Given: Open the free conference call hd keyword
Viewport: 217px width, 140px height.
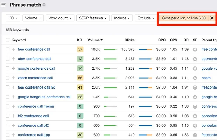Looking at the screenshot, I should pos(36,87).
